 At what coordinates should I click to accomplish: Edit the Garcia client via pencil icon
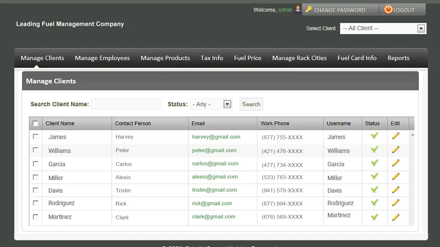pos(396,163)
